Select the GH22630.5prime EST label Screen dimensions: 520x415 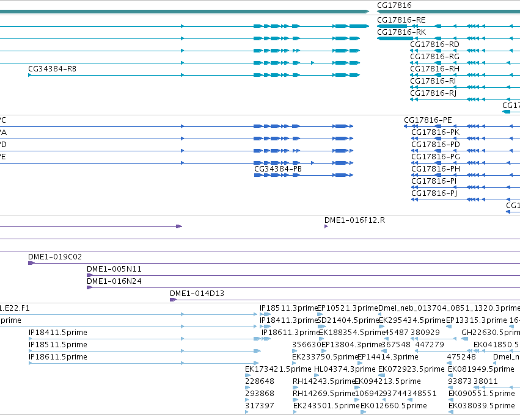tap(491, 333)
